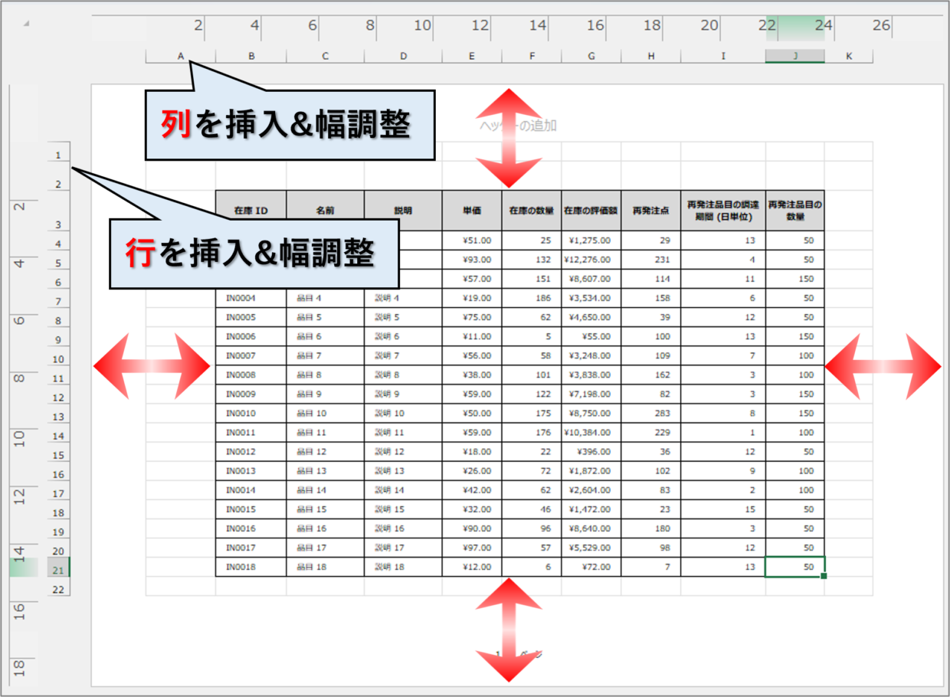Select row 22 header
The height and width of the screenshot is (697, 950).
[58, 589]
